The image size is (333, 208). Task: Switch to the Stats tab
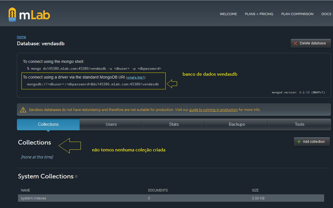[174, 125]
